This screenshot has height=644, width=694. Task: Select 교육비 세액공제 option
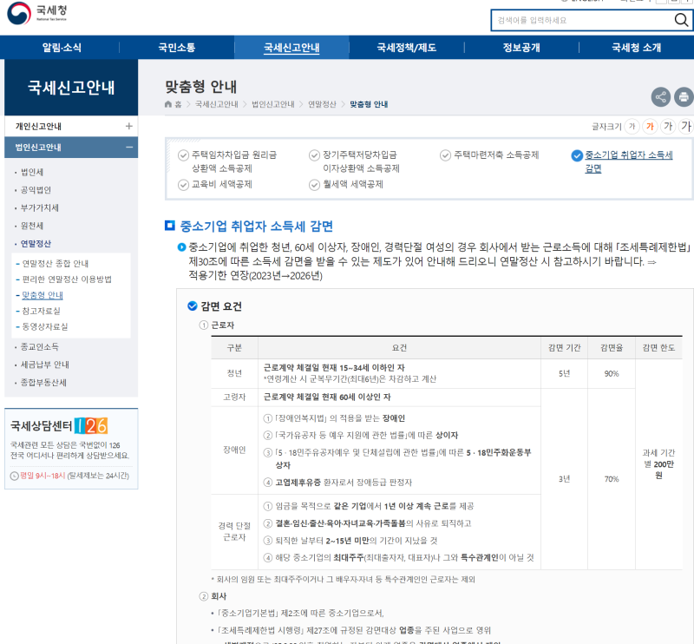click(215, 184)
